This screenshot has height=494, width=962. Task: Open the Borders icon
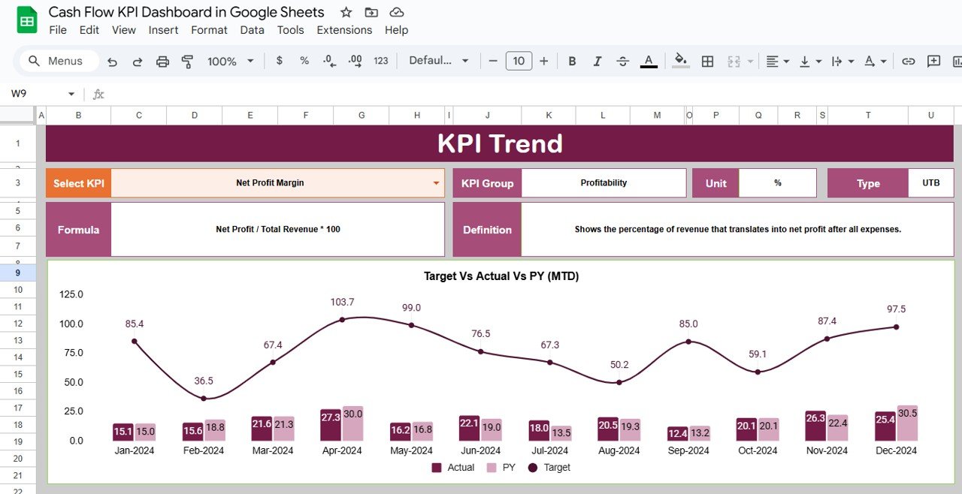coord(707,61)
